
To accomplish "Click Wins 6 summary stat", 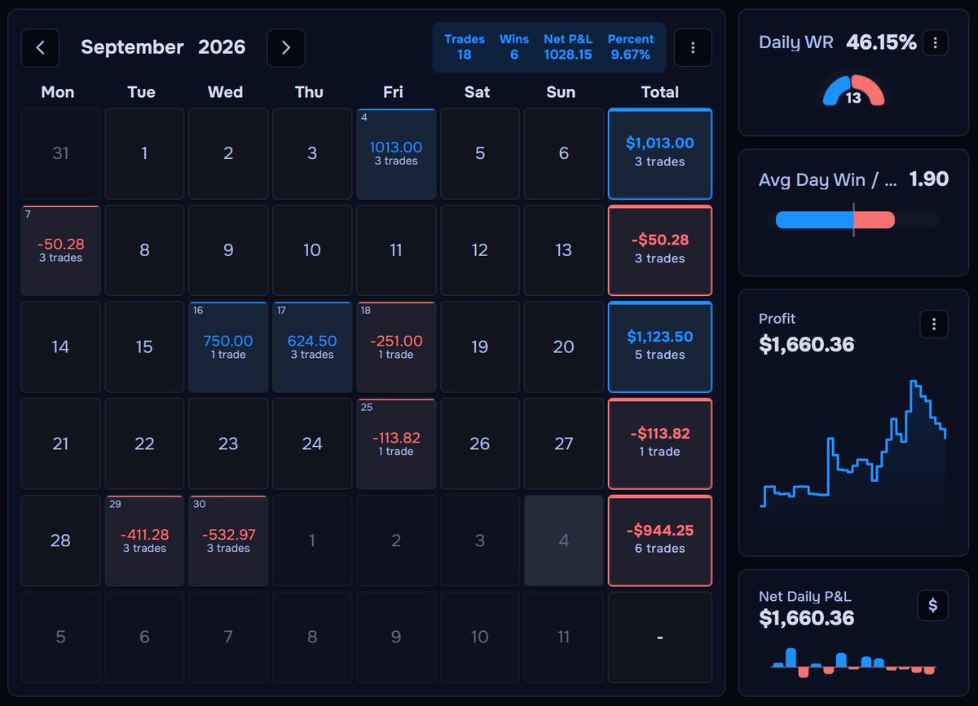I will [514, 47].
